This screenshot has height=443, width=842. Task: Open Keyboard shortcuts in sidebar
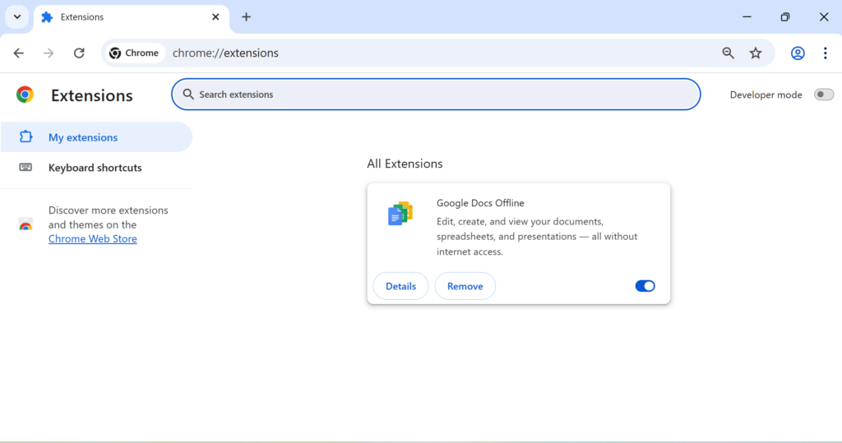[96, 168]
